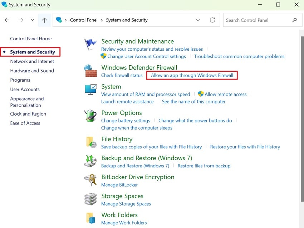Click Launch remote assistance
Image resolution: width=304 pixels, height=228 pixels.
pos(127,102)
